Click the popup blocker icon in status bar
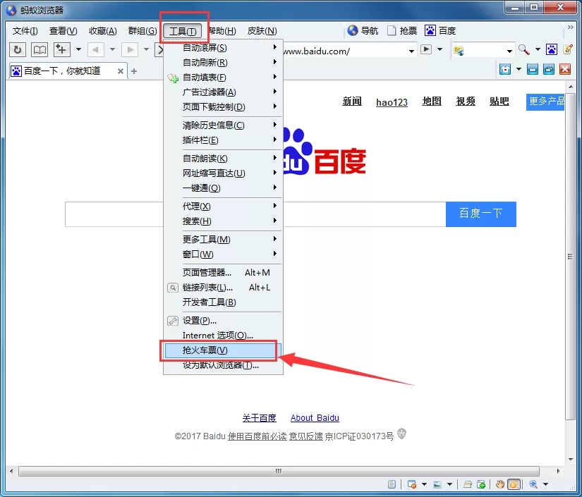 pyautogui.click(x=411, y=484)
